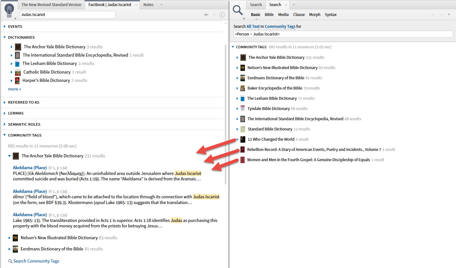
Task: Click search query box with Person Judas Iscariot
Action: pyautogui.click(x=343, y=34)
